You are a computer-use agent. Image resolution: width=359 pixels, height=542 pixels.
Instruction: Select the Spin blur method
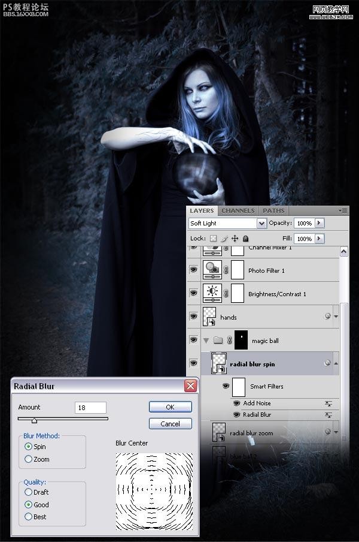click(x=29, y=447)
